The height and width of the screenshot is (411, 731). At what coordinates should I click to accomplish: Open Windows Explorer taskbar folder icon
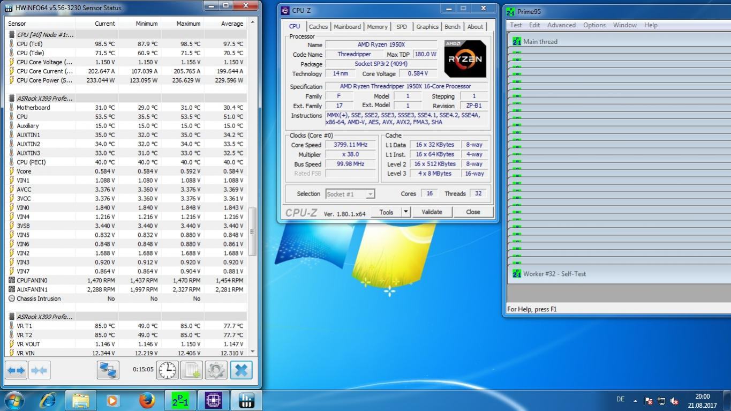(80, 400)
